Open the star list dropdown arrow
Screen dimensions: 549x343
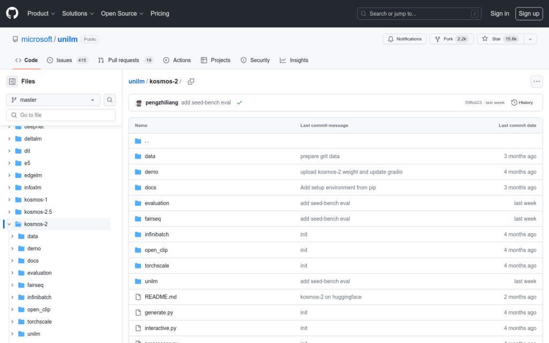(x=530, y=39)
